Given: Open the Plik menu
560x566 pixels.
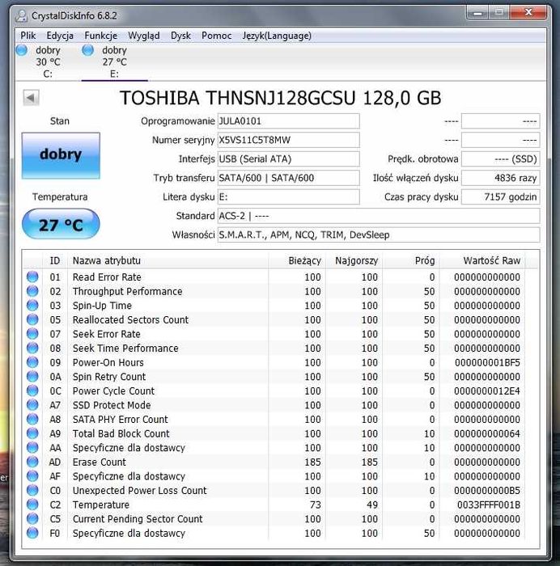Looking at the screenshot, I should pos(28,36).
